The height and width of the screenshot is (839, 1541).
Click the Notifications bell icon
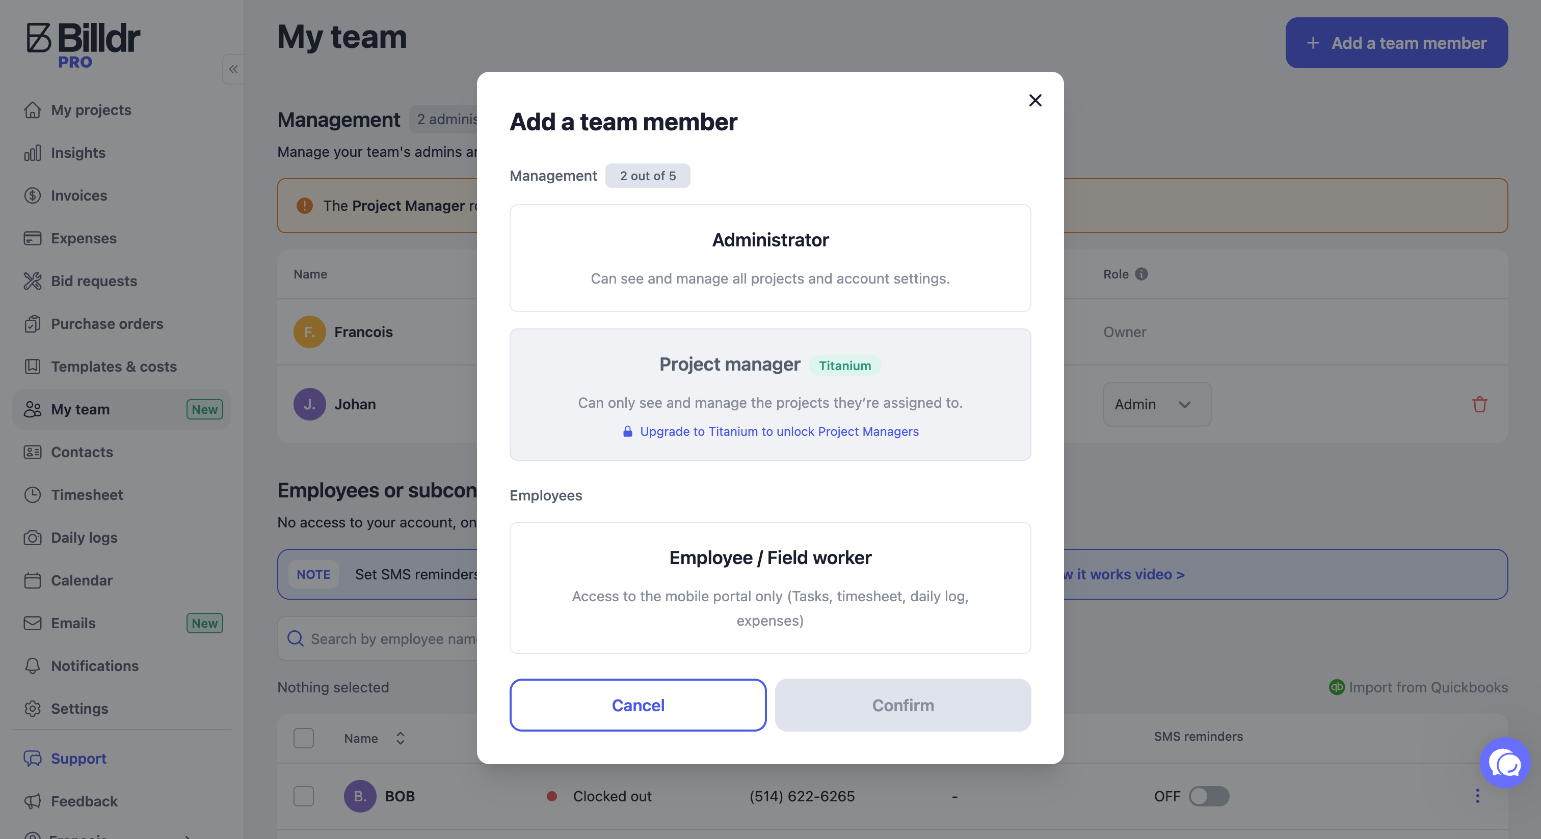(32, 666)
